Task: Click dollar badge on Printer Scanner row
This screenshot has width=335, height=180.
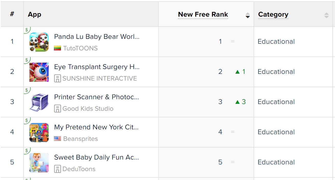Action: pos(27,90)
